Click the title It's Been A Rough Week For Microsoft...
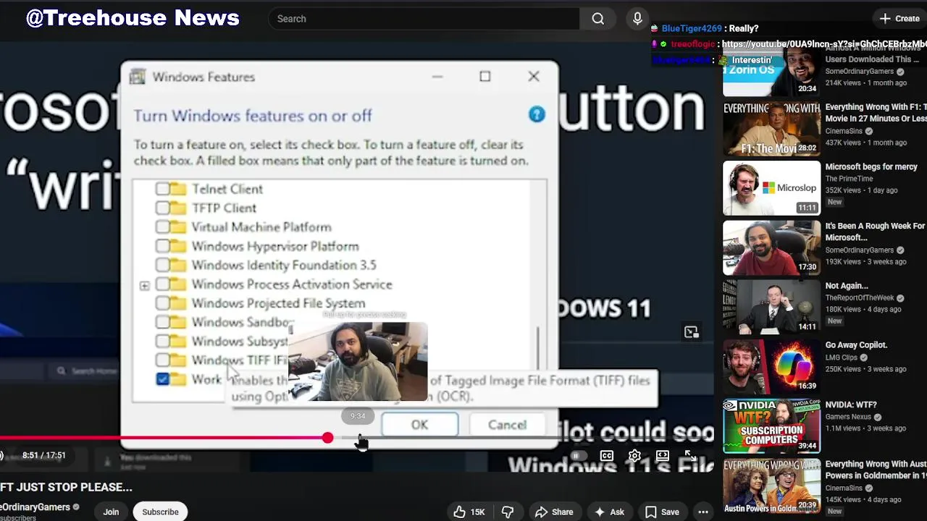Viewport: 927px width, 521px height. click(x=876, y=232)
